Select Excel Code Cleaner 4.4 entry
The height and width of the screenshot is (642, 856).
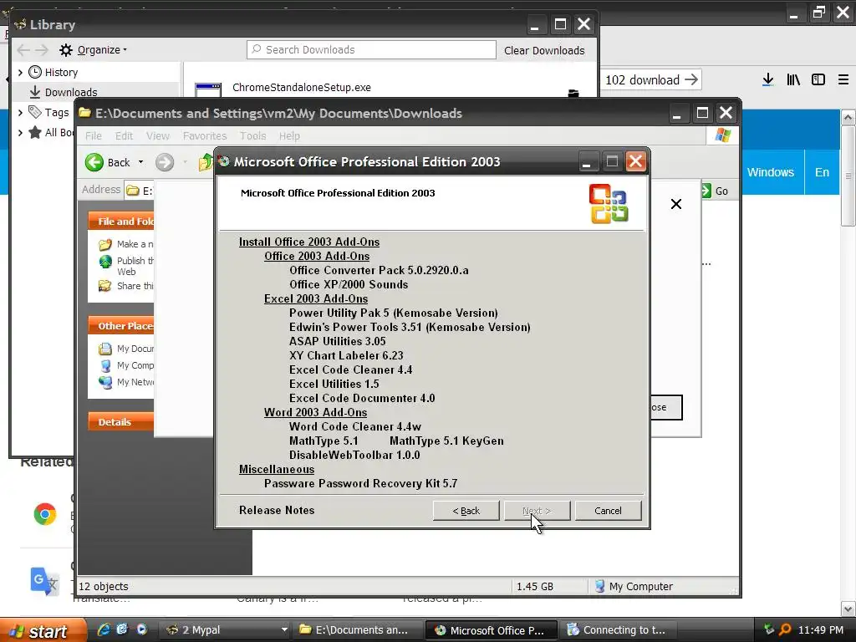[x=350, y=369]
